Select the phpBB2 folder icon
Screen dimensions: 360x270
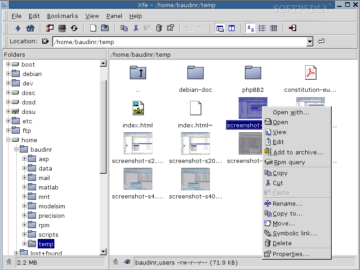[253, 72]
